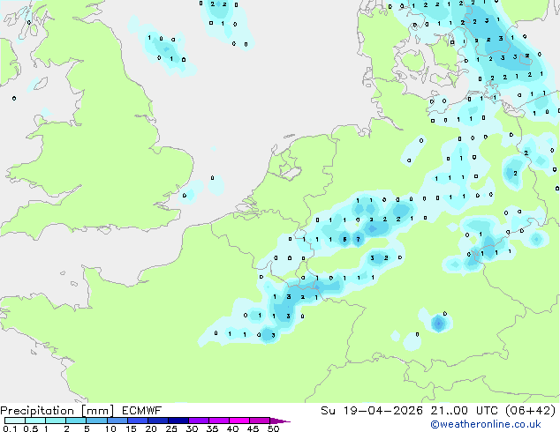The image size is (560, 432).
Task: Click the '10' legend scale value
Action: (110, 428)
